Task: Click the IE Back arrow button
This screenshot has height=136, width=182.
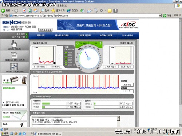Action: 3,11
